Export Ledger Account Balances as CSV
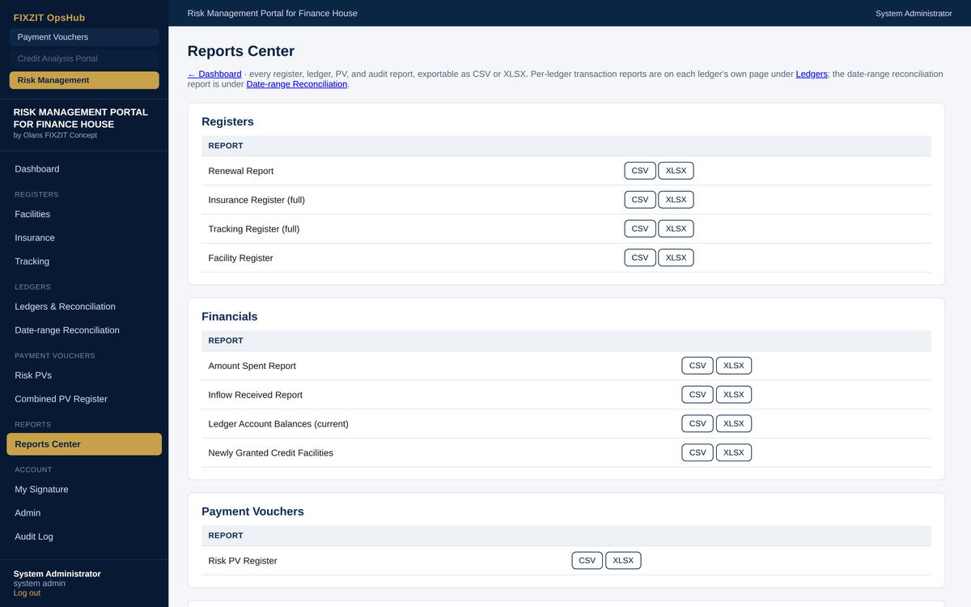971x607 pixels. (698, 424)
